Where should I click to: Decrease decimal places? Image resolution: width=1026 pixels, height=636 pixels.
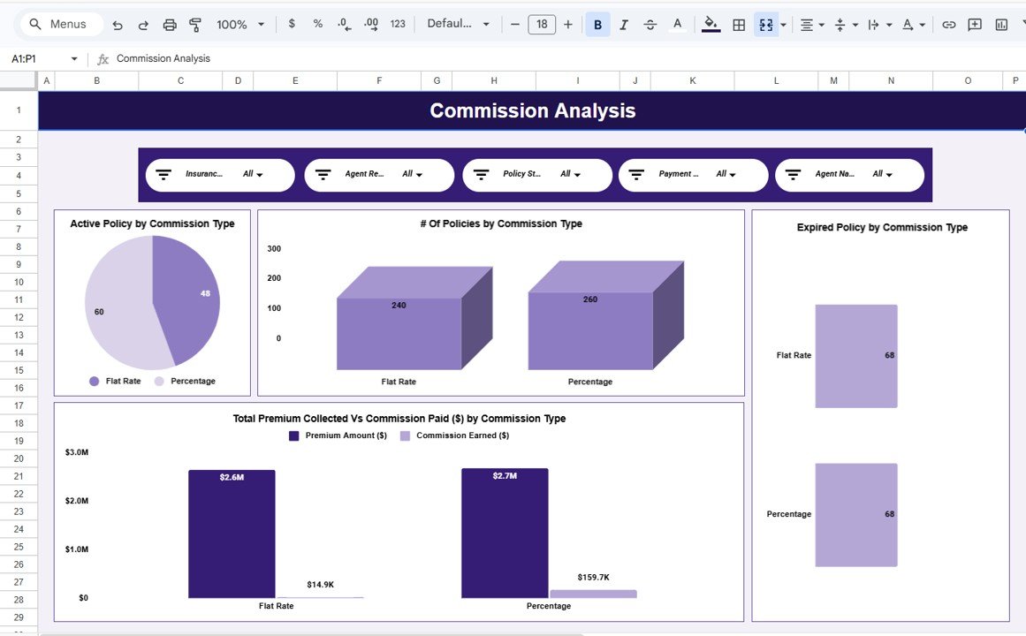click(x=344, y=24)
